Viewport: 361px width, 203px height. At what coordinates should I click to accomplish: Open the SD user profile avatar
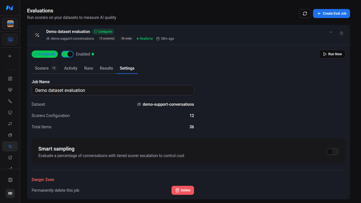[x=10, y=193]
